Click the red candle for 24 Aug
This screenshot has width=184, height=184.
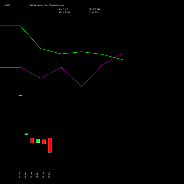[x=44, y=142]
